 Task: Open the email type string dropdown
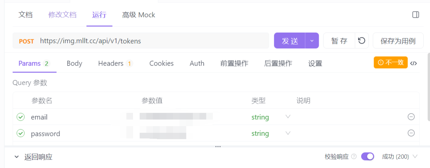pos(288,117)
